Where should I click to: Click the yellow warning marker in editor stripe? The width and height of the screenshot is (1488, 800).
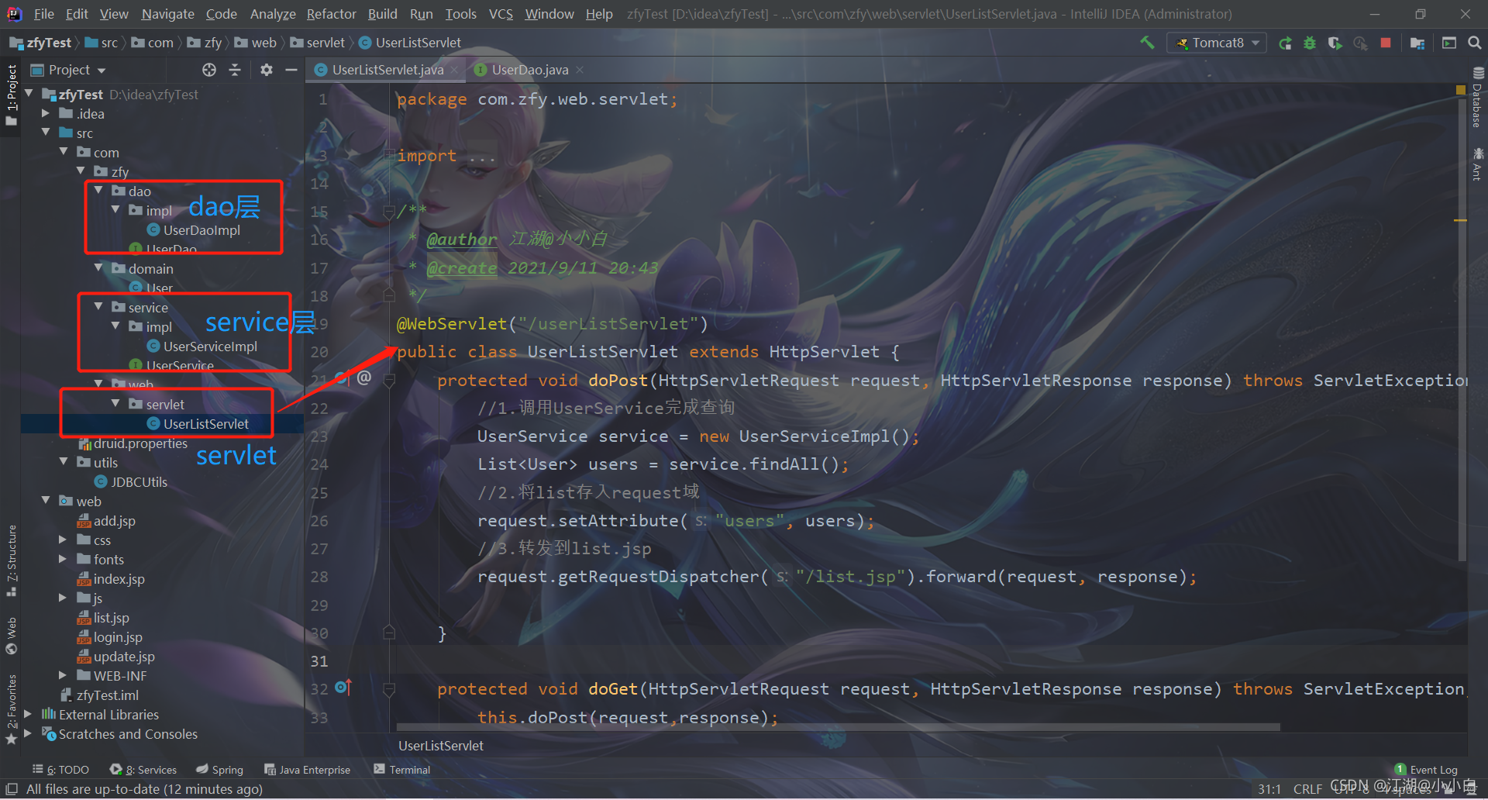click(x=1461, y=221)
